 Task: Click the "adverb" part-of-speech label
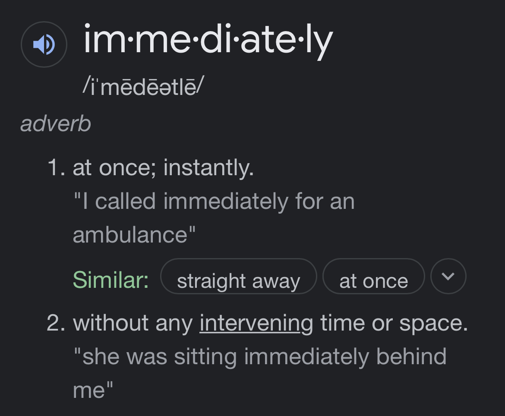click(x=56, y=124)
